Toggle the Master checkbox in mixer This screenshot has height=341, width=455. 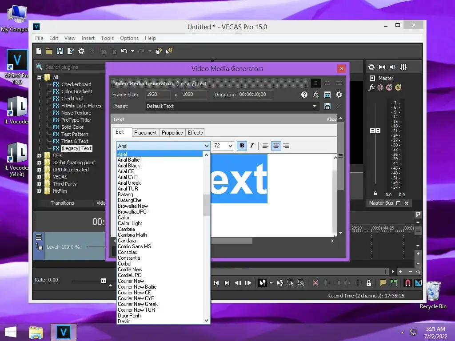[372, 78]
